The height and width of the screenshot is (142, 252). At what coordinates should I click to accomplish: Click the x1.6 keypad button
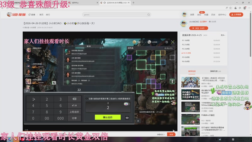click(74, 105)
